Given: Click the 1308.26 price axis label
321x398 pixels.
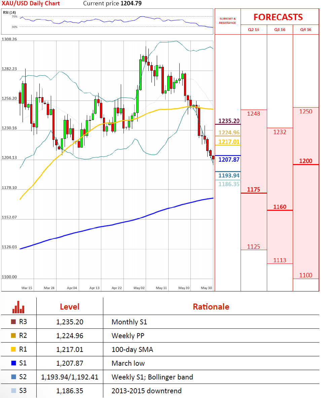Looking at the screenshot, I should tap(9, 39).
